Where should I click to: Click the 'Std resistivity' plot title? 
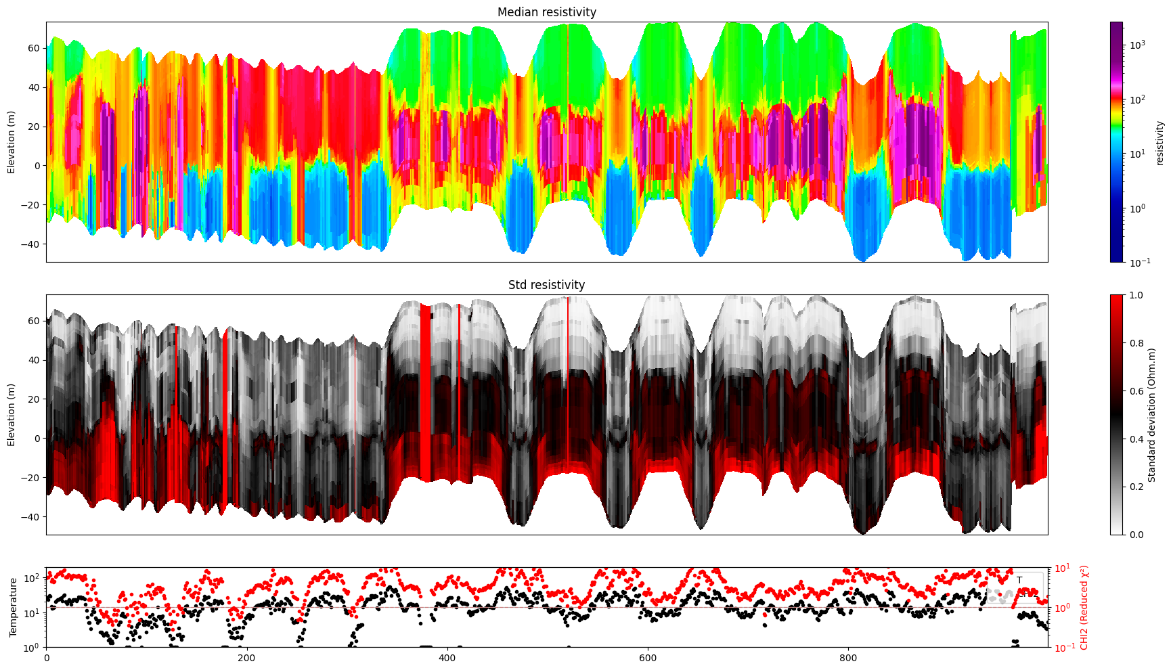[546, 285]
